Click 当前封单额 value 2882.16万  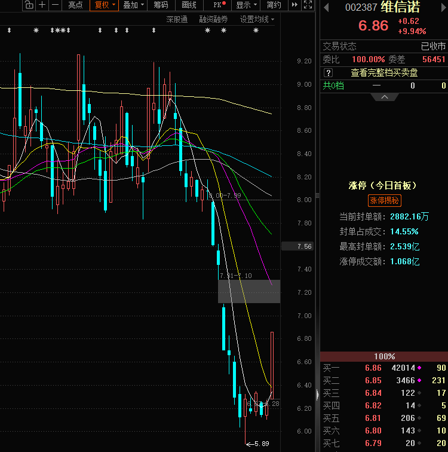click(x=409, y=216)
